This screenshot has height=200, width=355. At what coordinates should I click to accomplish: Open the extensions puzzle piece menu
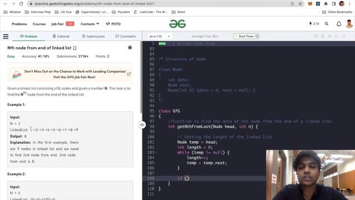[x=326, y=4]
